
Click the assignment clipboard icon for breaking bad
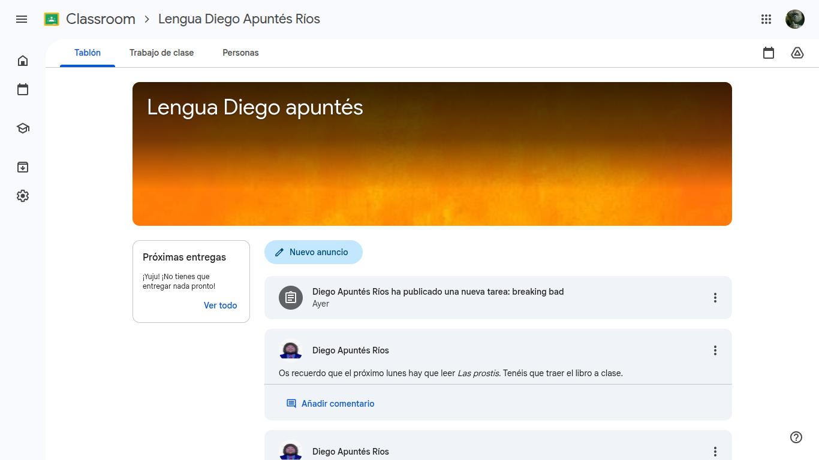[x=291, y=298]
